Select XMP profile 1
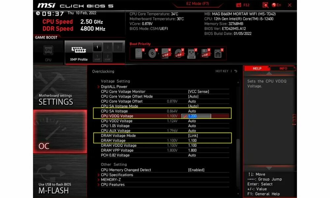Screen dimensions: 330x198 pos(97,47)
